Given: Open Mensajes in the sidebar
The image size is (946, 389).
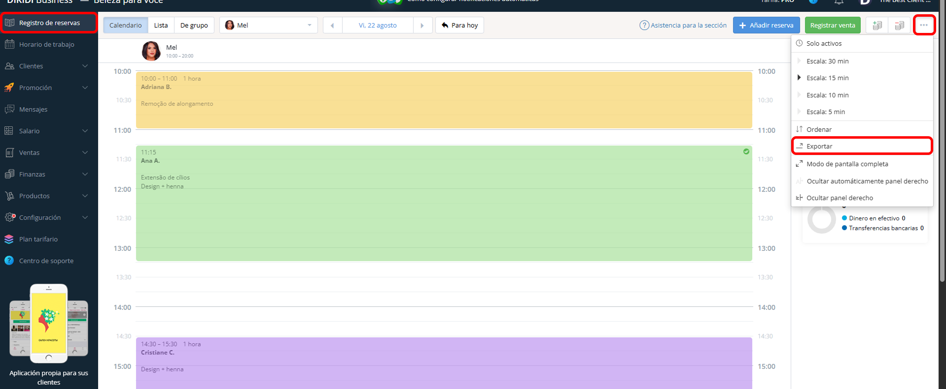Looking at the screenshot, I should click(33, 109).
